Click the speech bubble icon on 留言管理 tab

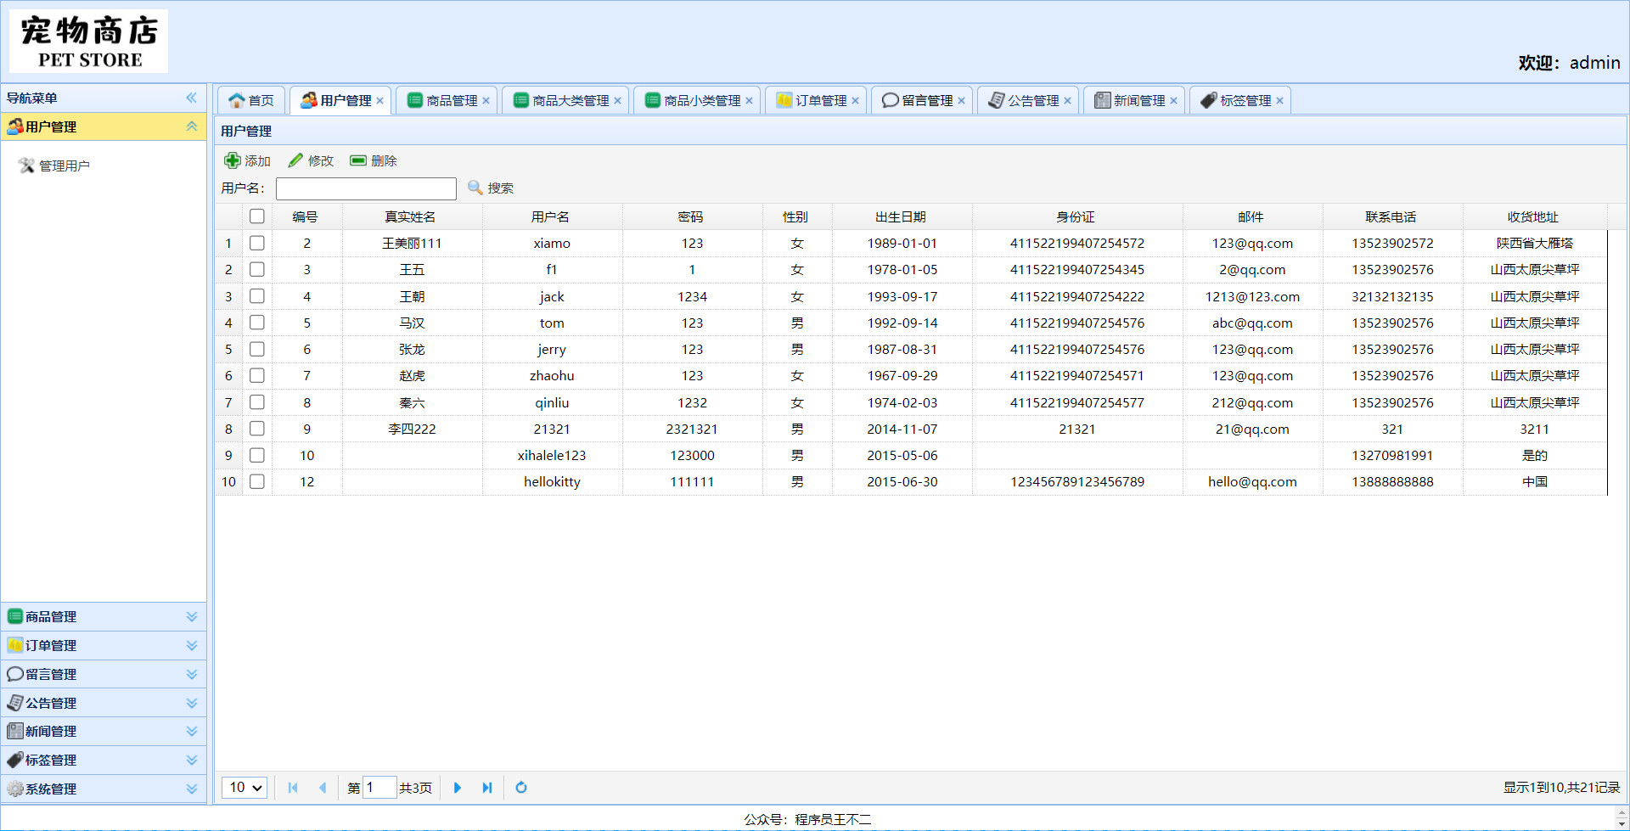tap(891, 100)
